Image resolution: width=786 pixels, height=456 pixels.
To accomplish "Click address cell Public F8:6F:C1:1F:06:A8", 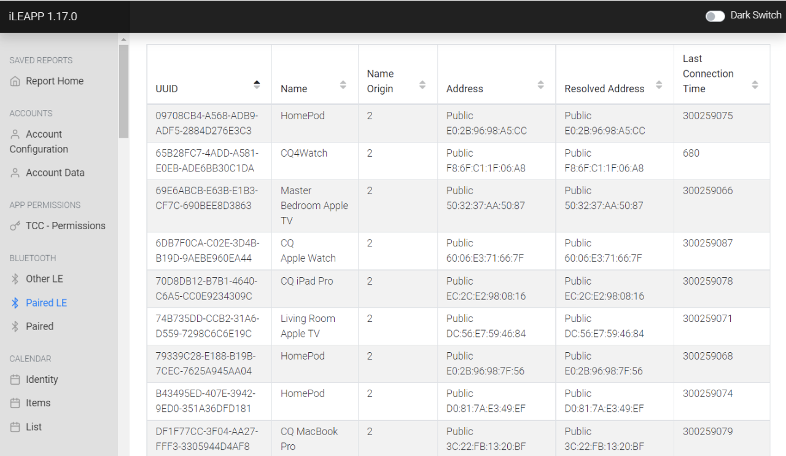I will (497, 160).
